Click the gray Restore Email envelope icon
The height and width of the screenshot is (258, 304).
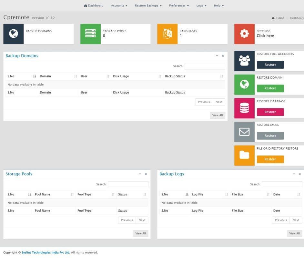coord(244,132)
